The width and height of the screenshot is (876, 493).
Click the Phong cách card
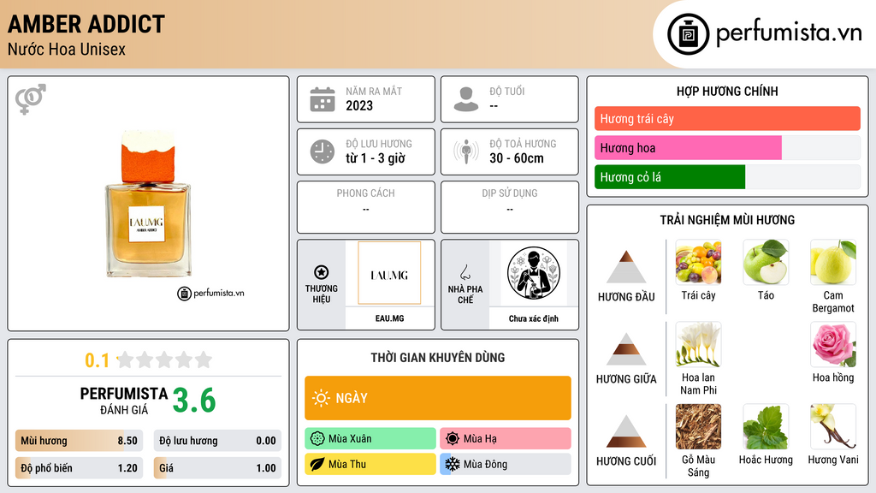[366, 207]
